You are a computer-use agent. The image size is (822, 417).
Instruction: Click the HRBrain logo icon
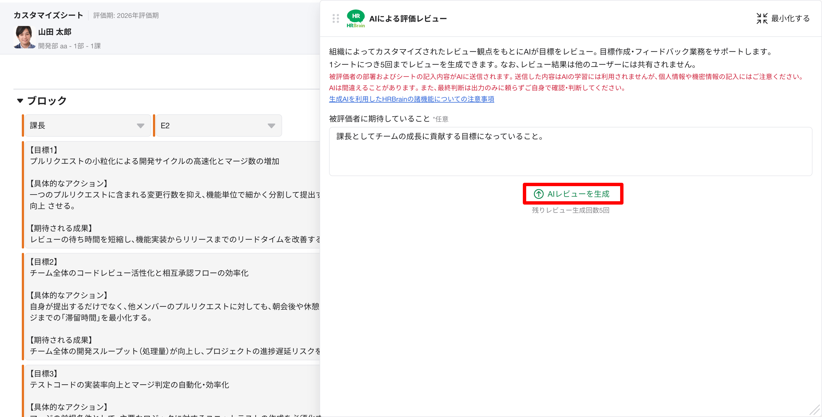[355, 18]
